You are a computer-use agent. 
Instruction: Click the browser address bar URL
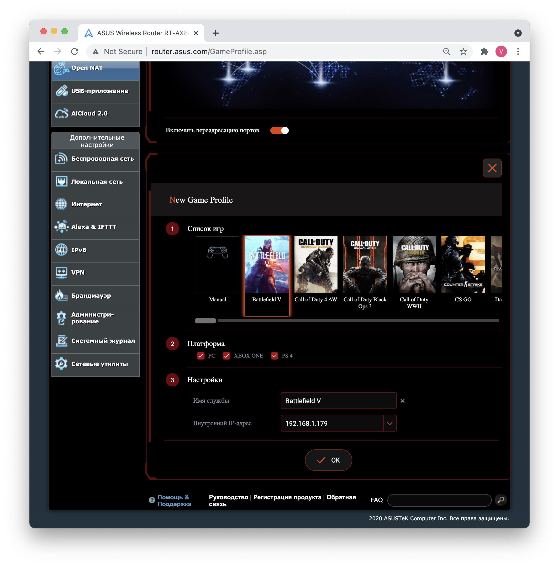click(209, 52)
